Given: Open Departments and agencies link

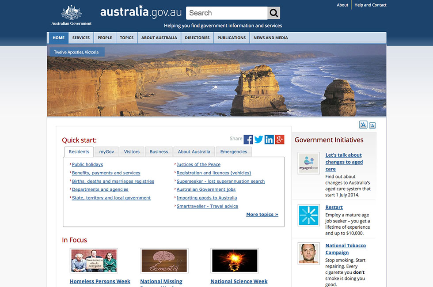Looking at the screenshot, I should (x=100, y=189).
